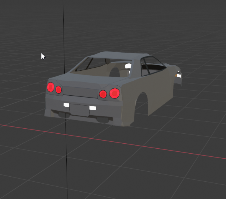Screen dimensions: 226x199
Task: Click the outer left red tail light
Action: point(51,87)
